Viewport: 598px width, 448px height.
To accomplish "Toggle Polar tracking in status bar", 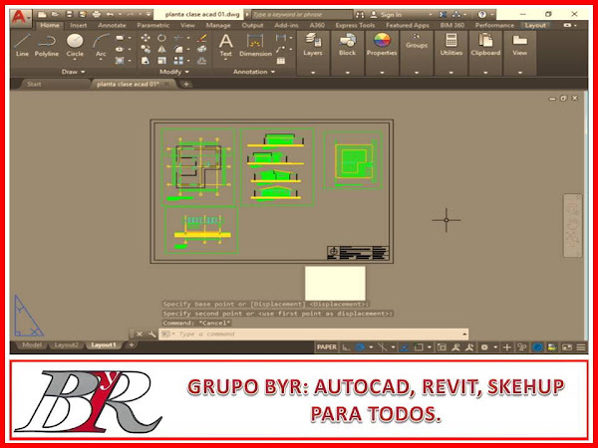I will pos(360,347).
